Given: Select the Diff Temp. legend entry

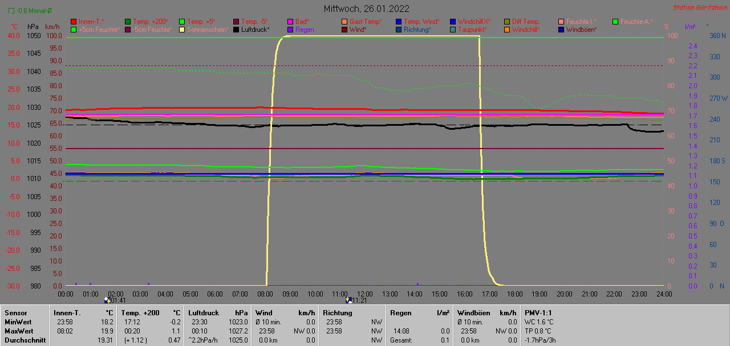Looking at the screenshot, I should (x=522, y=22).
